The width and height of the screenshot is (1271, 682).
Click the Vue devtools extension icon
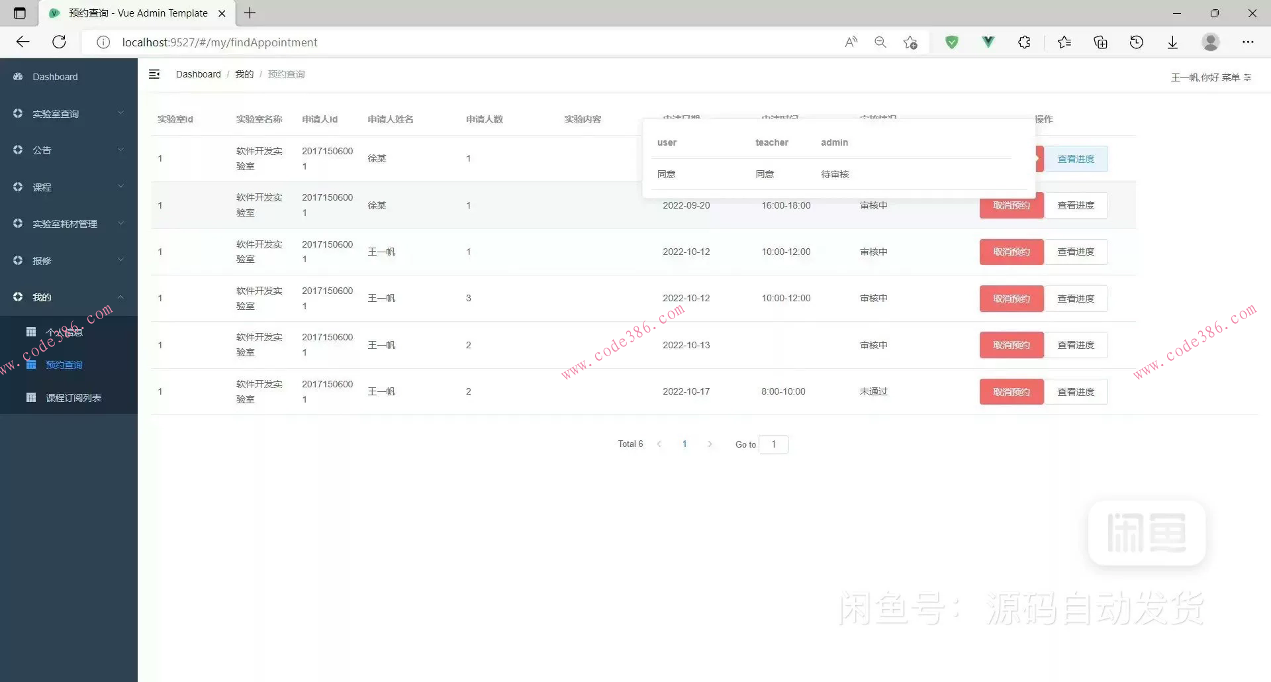point(988,42)
